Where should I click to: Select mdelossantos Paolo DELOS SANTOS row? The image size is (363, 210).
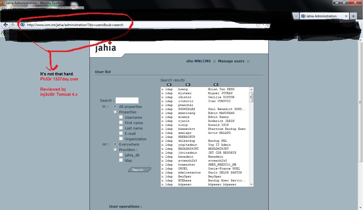pos(205,173)
